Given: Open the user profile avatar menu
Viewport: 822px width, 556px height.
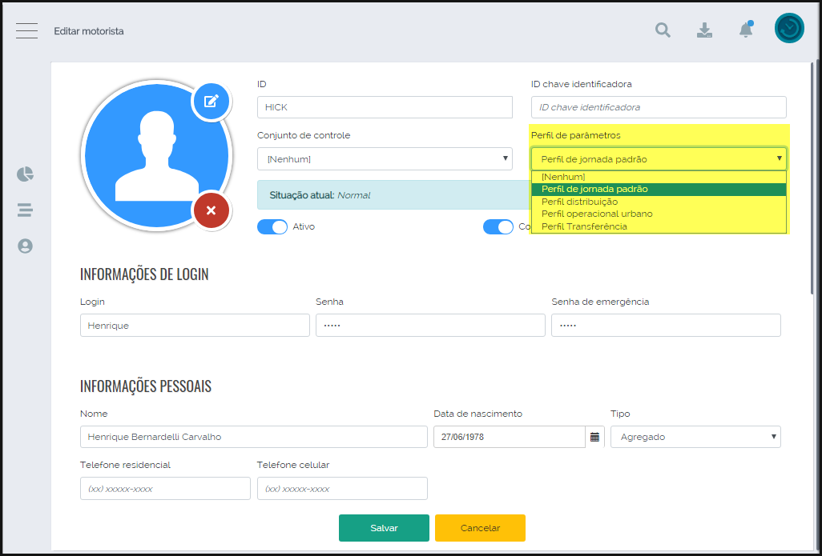Looking at the screenshot, I should click(x=789, y=28).
